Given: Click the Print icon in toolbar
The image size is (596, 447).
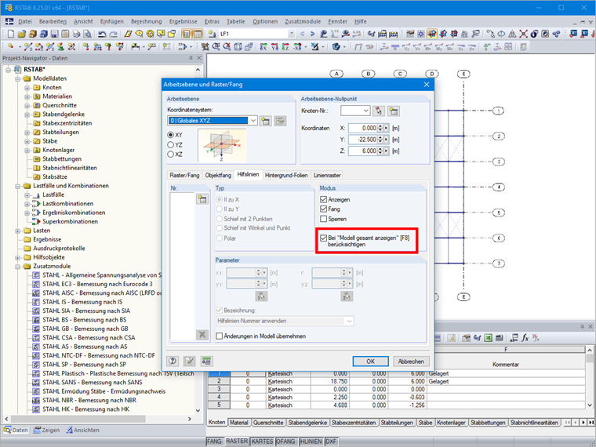Looking at the screenshot, I should click(x=76, y=34).
